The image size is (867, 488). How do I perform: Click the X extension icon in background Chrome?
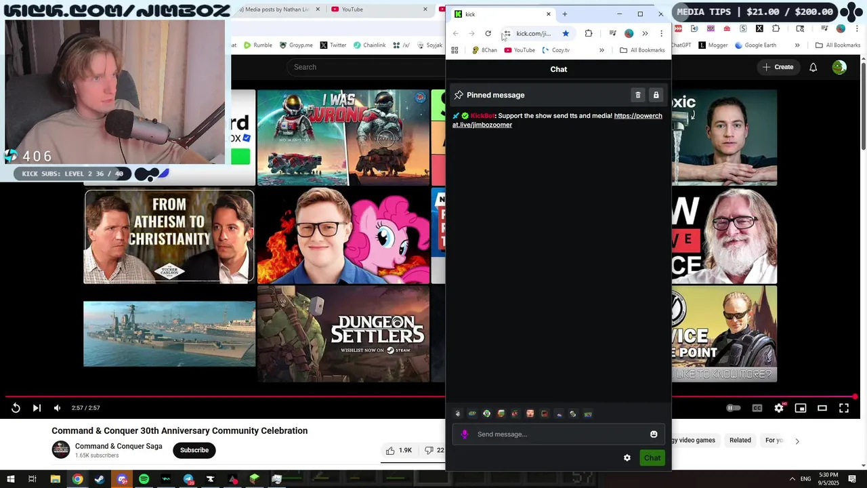[759, 28]
